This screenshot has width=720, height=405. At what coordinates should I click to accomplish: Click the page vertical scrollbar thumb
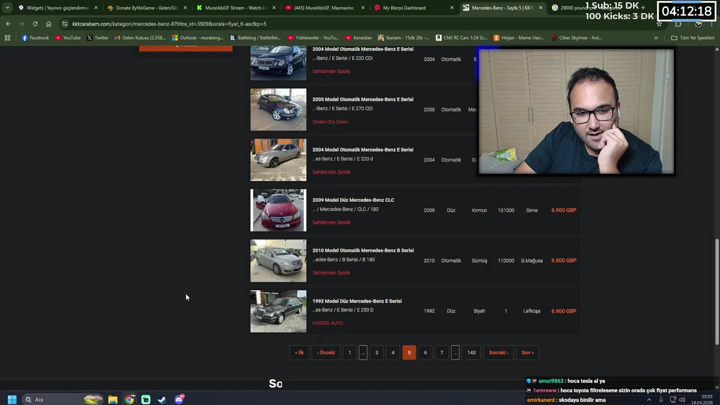pos(717,291)
